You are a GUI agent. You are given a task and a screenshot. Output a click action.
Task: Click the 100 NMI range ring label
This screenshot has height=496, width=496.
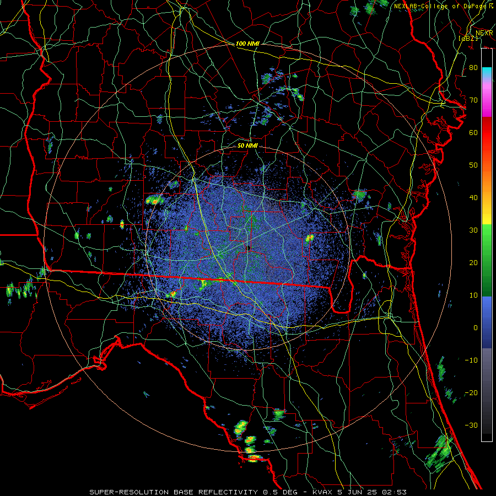[247, 44]
